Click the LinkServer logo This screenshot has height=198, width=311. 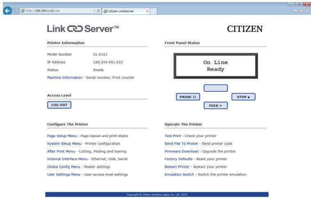tap(83, 29)
